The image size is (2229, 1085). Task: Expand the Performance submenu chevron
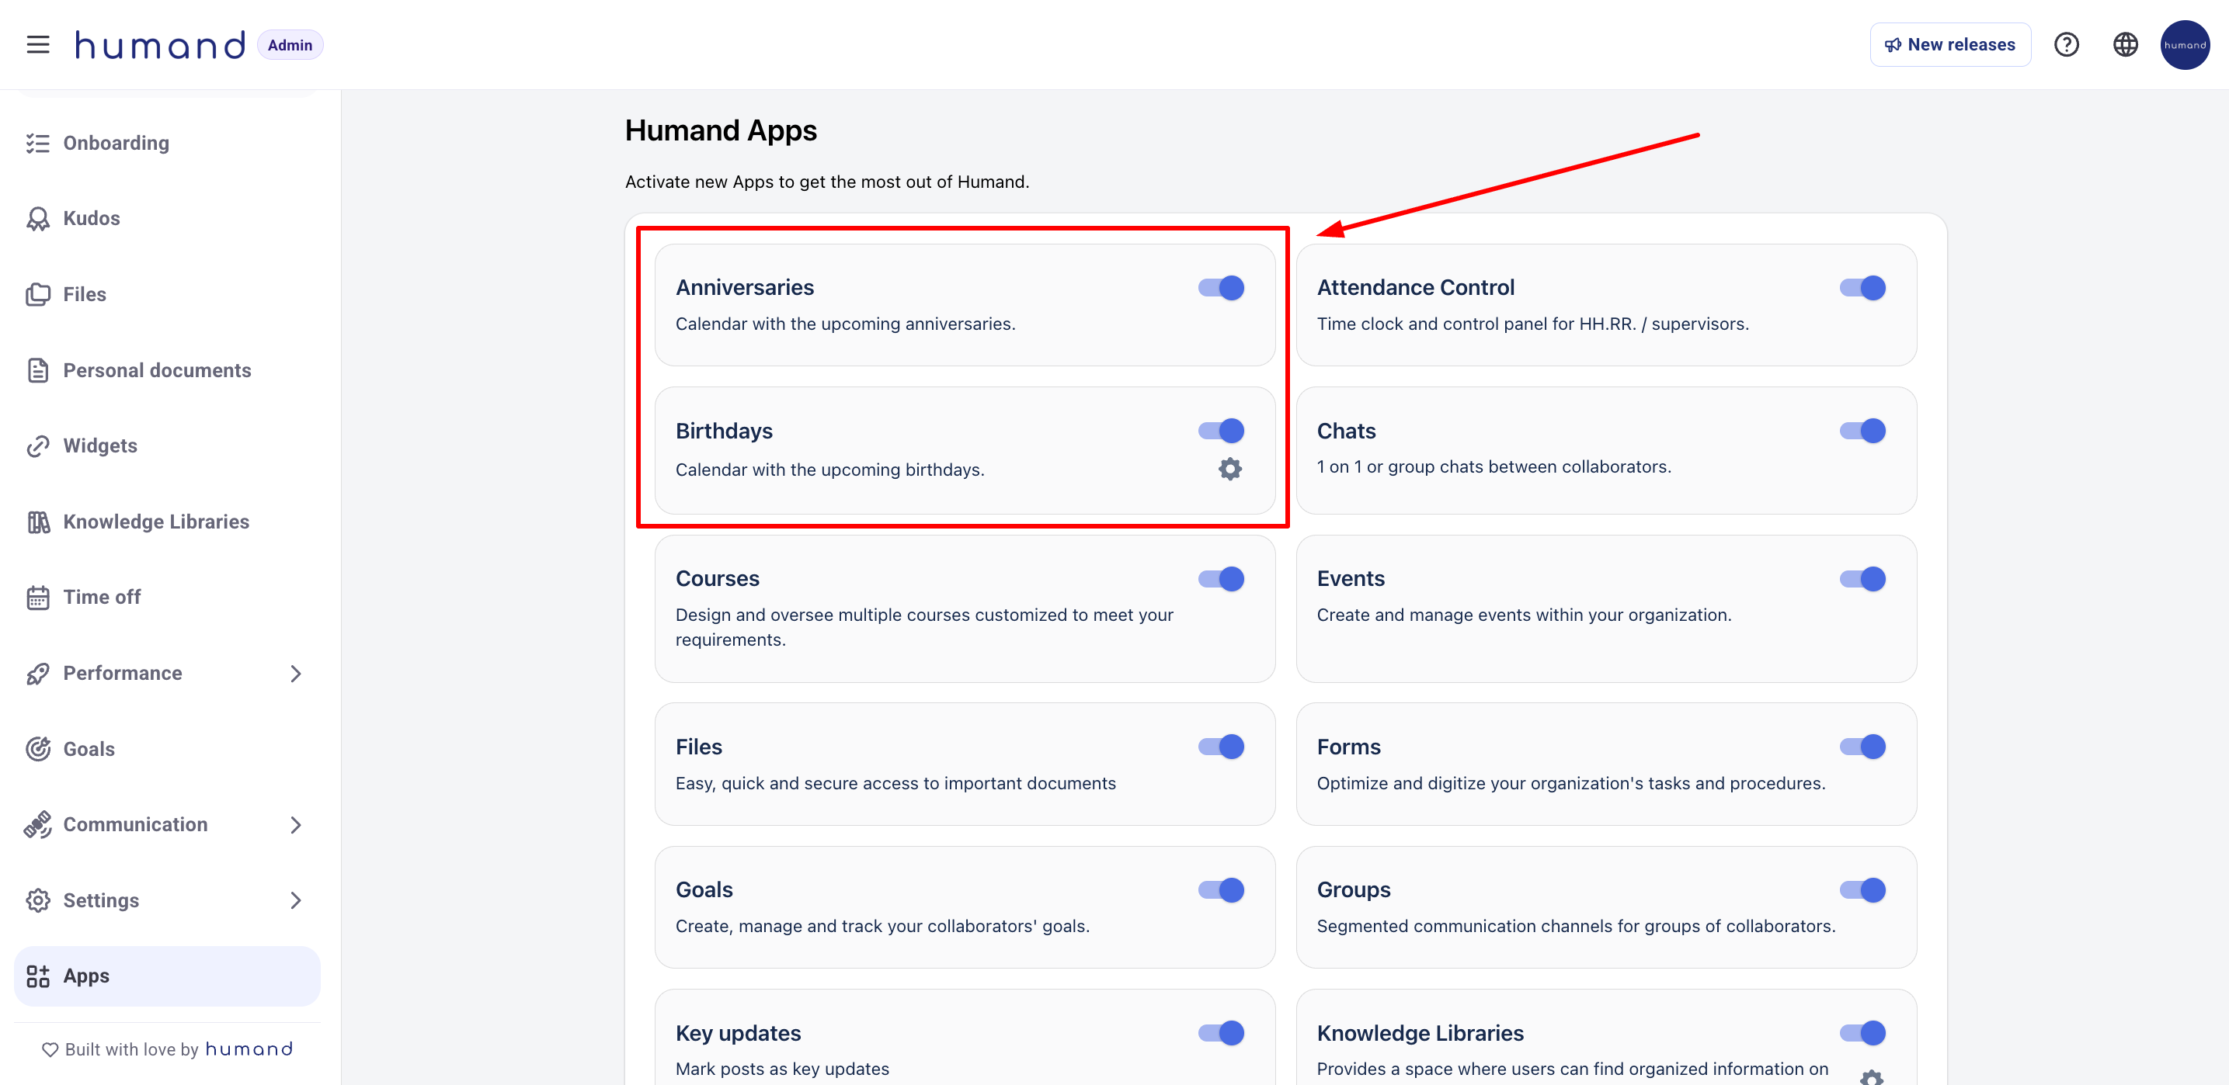(296, 674)
